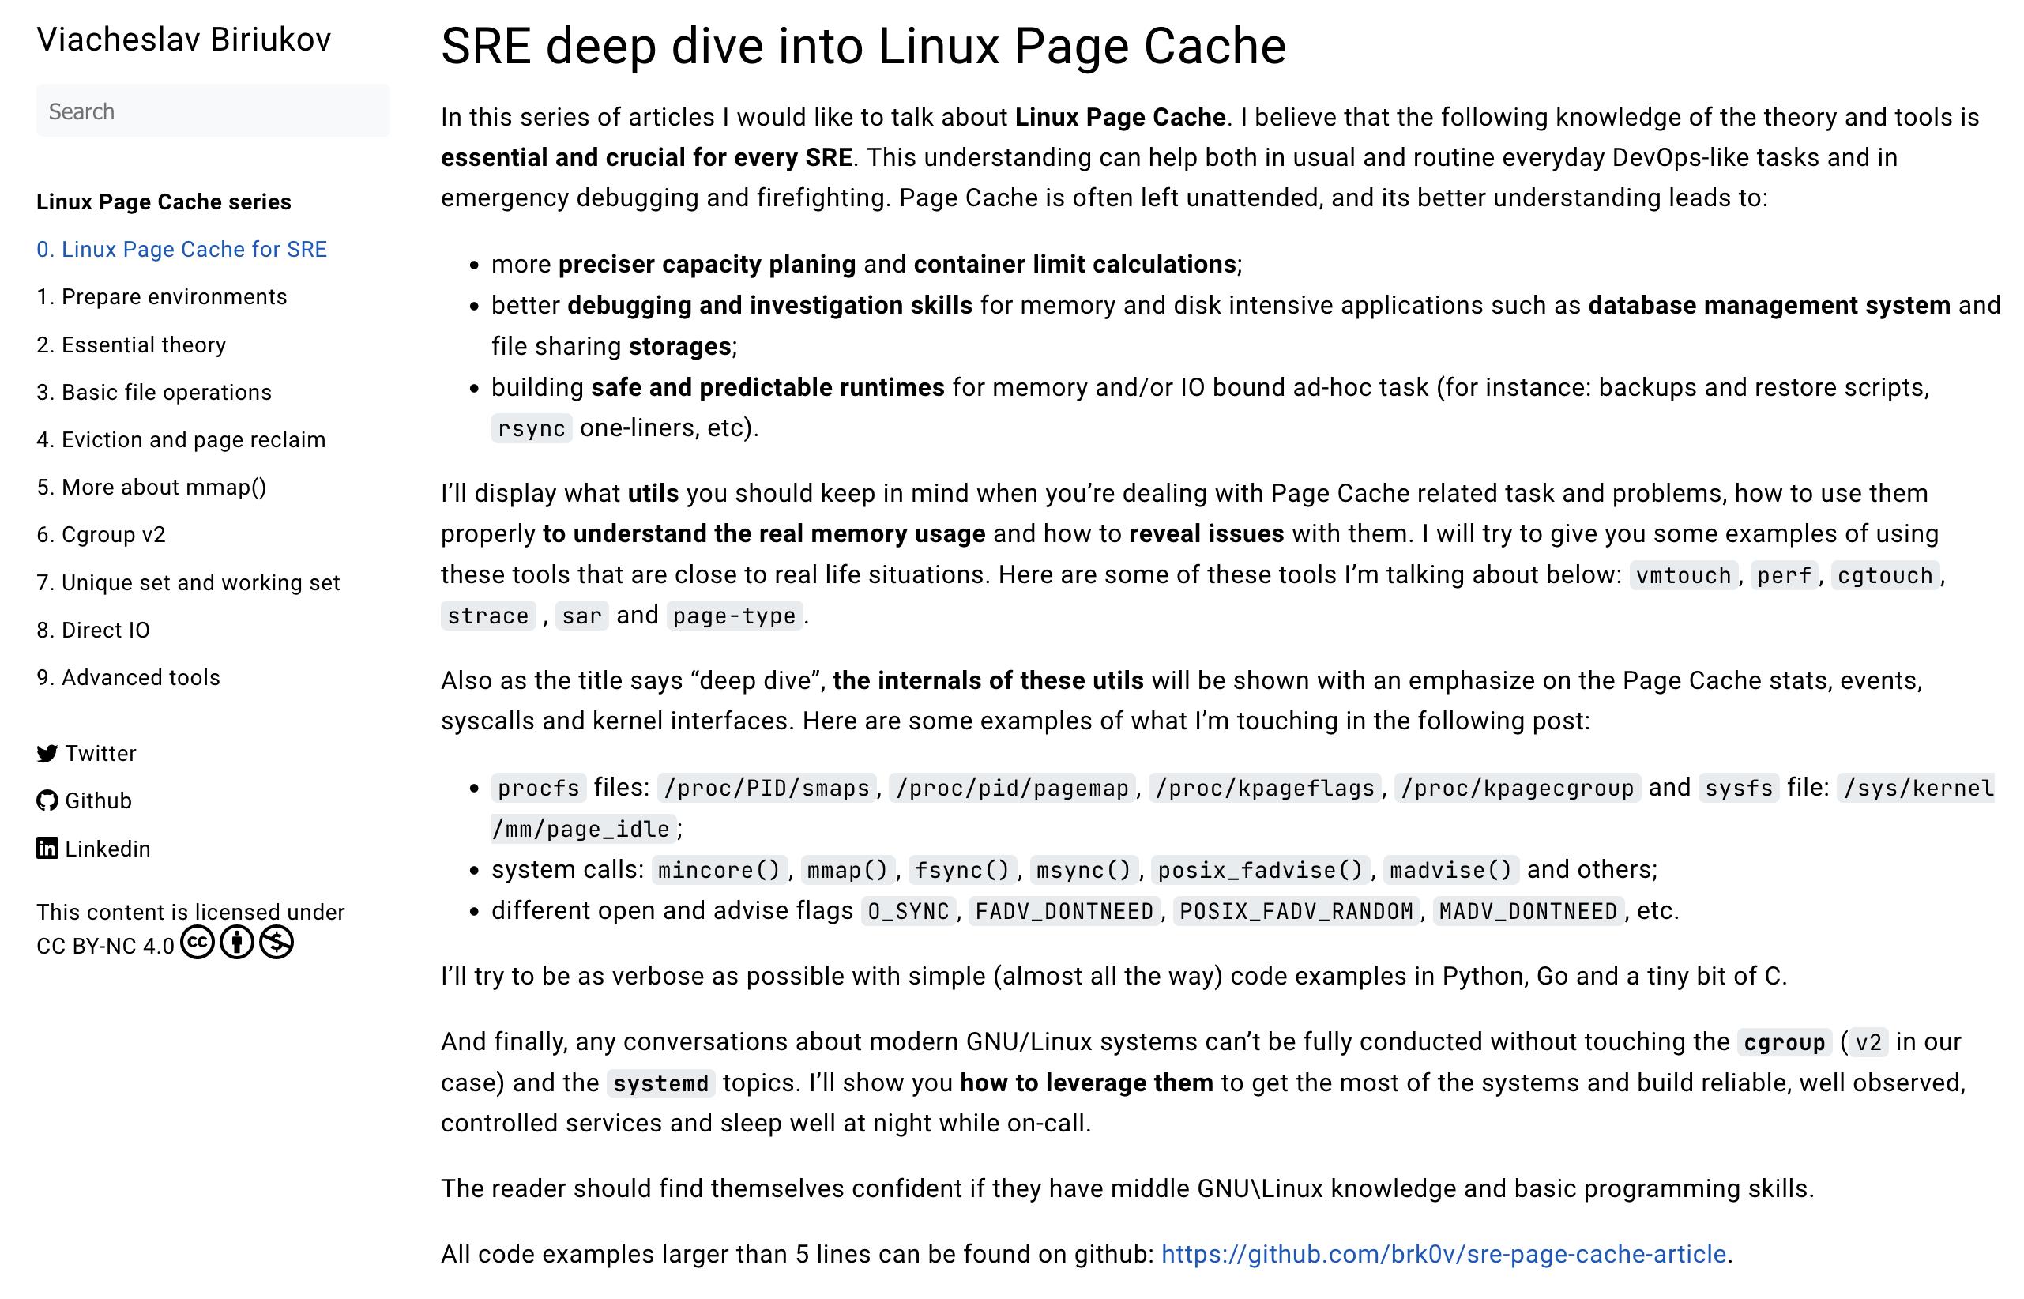This screenshot has height=1299, width=2024.
Task: Open the sre-page-cache-article github link
Action: point(1443,1254)
